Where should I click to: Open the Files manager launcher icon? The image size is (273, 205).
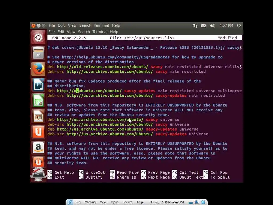38,53
